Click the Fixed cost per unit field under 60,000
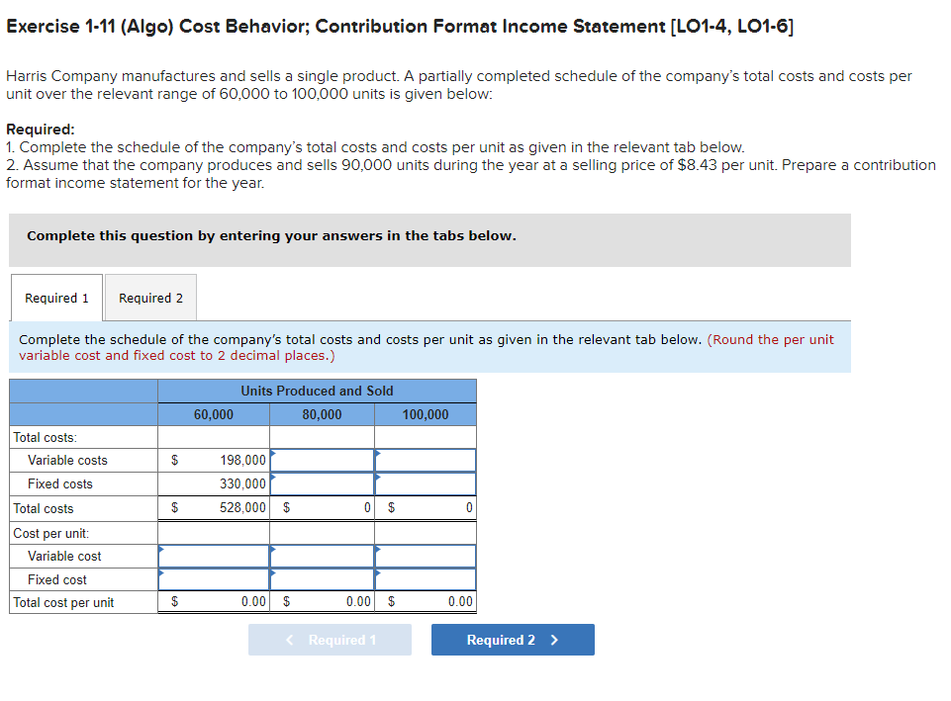951x701 pixels. pos(213,579)
